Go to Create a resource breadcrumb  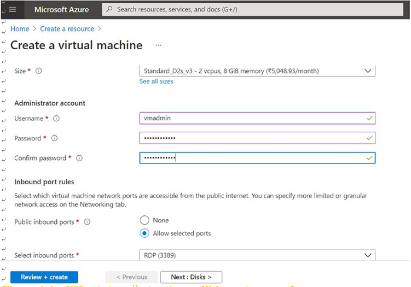pyautogui.click(x=67, y=29)
